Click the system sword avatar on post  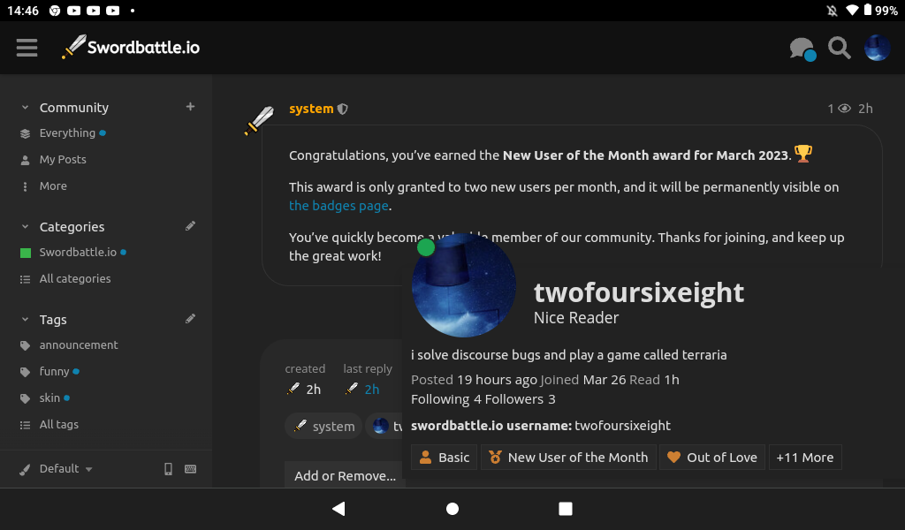click(x=259, y=121)
